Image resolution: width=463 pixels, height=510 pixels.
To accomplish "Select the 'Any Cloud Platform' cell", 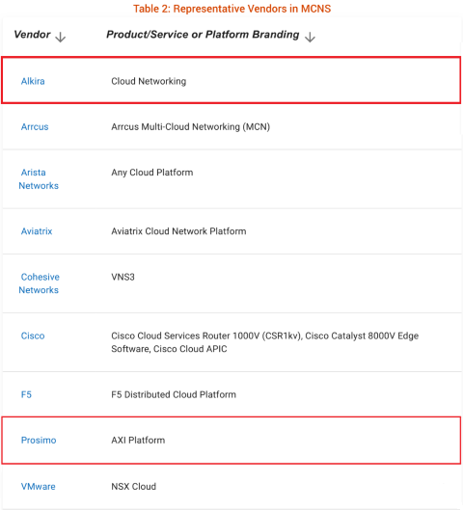I will tap(152, 173).
